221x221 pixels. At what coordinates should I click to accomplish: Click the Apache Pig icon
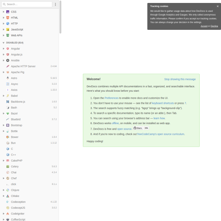[x=8, y=72]
